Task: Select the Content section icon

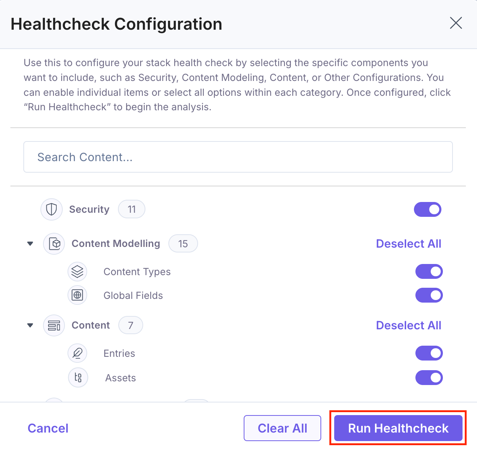Action: click(x=54, y=325)
